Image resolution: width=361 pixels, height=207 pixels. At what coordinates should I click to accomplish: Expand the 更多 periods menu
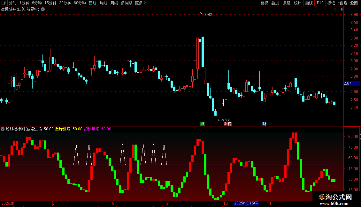pos(140,3)
